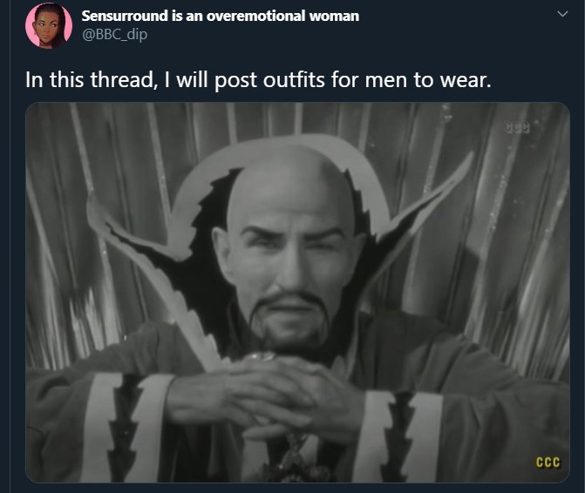Image resolution: width=585 pixels, height=493 pixels.
Task: Select the tweet text about outfits for men
Action: click(258, 80)
